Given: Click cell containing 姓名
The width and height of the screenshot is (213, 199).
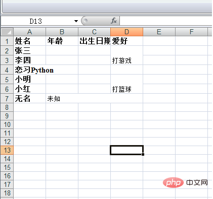Looking at the screenshot, I should coord(30,41).
